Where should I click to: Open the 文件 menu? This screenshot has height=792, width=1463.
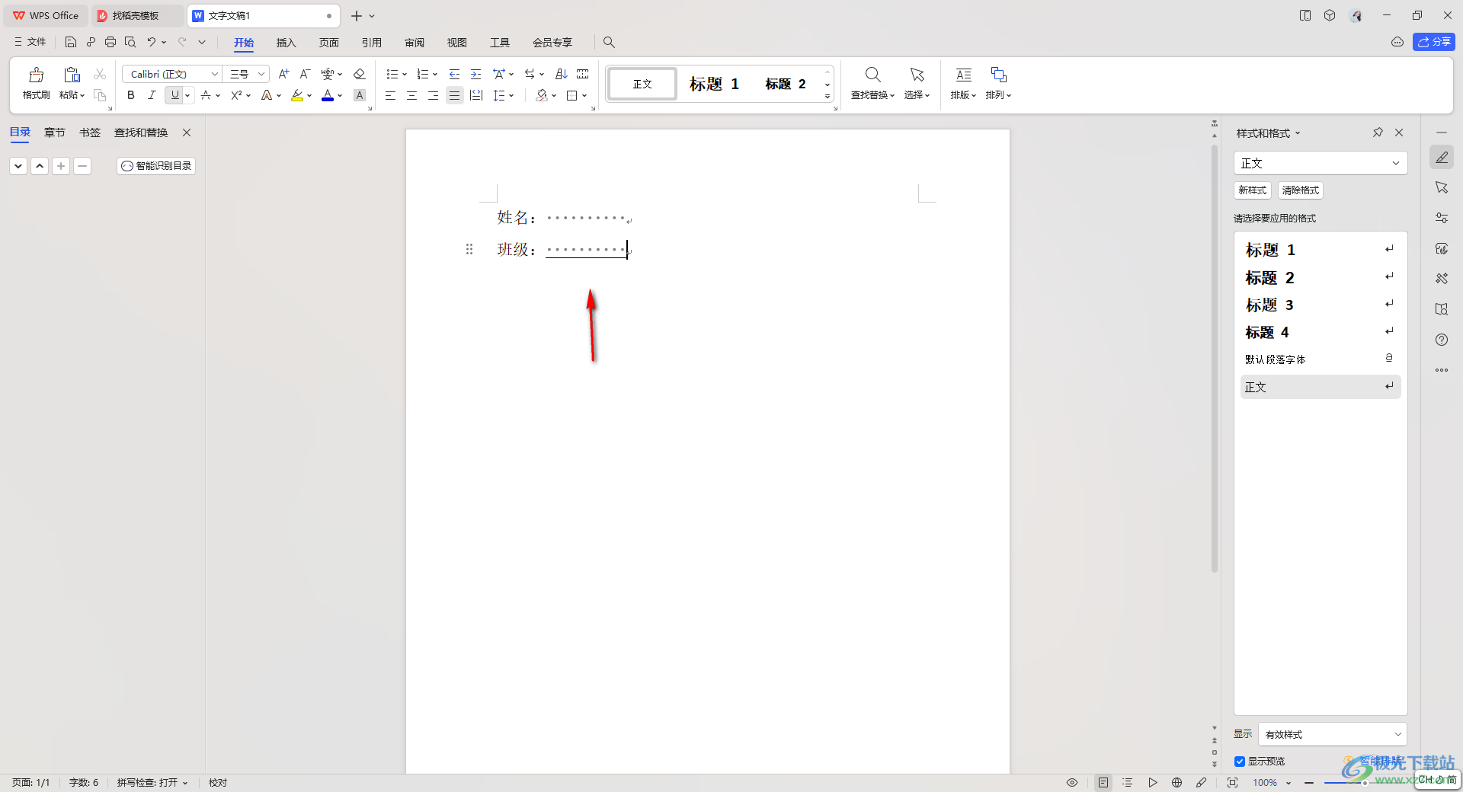[30, 42]
